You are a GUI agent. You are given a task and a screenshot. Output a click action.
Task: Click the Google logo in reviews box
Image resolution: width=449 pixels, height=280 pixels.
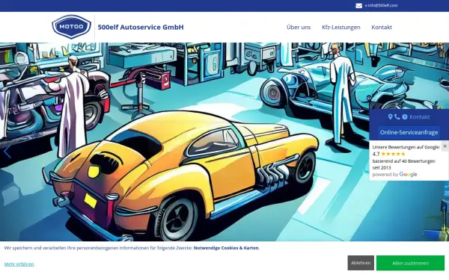pyautogui.click(x=408, y=174)
